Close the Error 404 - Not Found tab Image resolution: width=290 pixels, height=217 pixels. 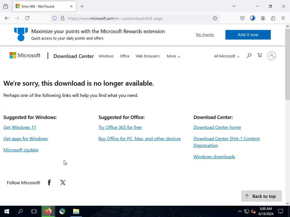71,6
